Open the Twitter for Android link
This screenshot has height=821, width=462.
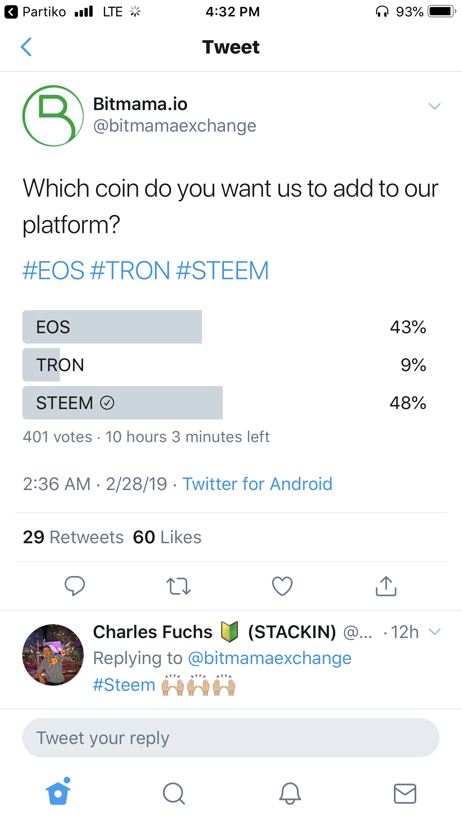tap(257, 484)
